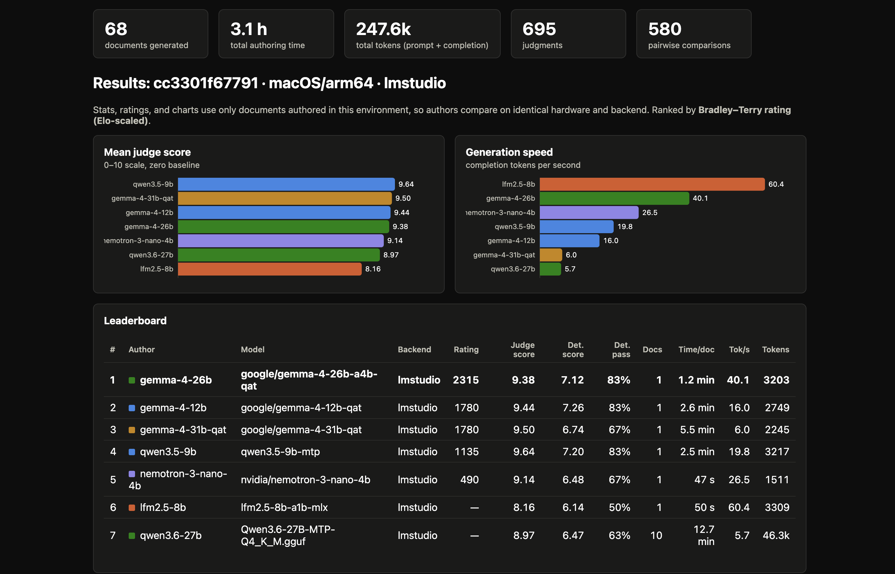Click model nvidia/nemotron-3-nano-4b
This screenshot has width=895, height=574.
(x=305, y=480)
